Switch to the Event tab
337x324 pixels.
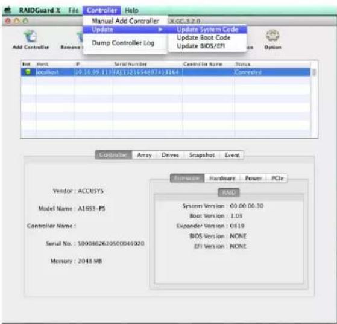tap(232, 155)
